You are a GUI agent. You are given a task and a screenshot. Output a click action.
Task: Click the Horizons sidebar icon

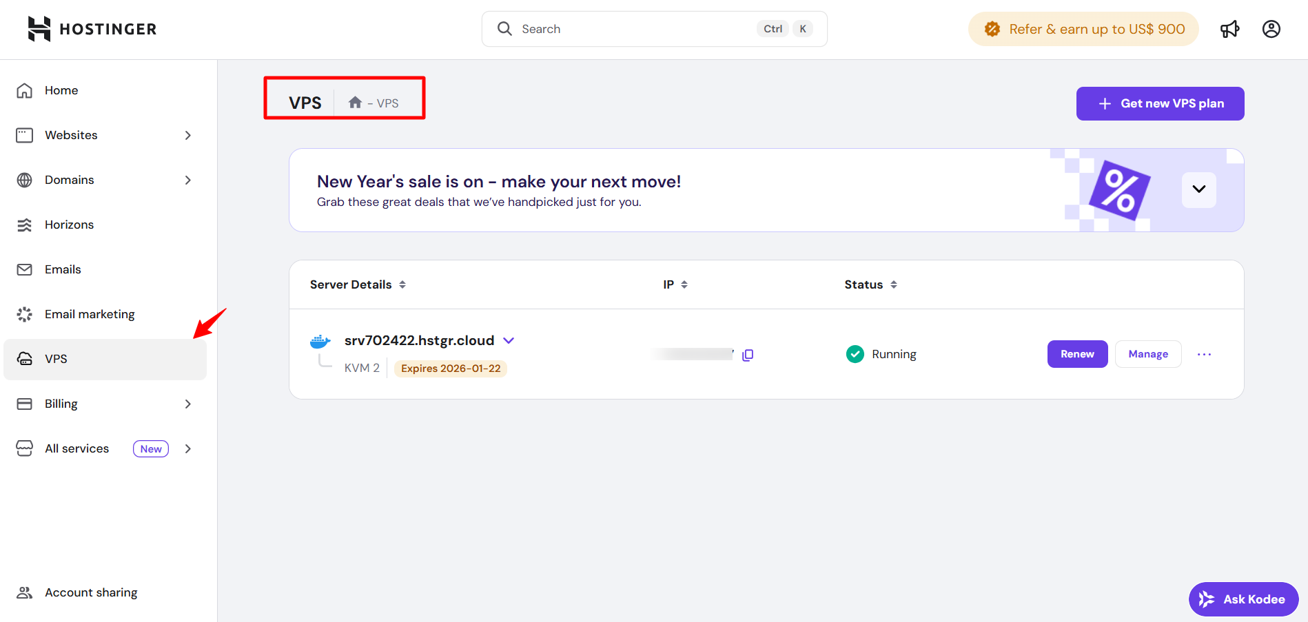(x=25, y=225)
